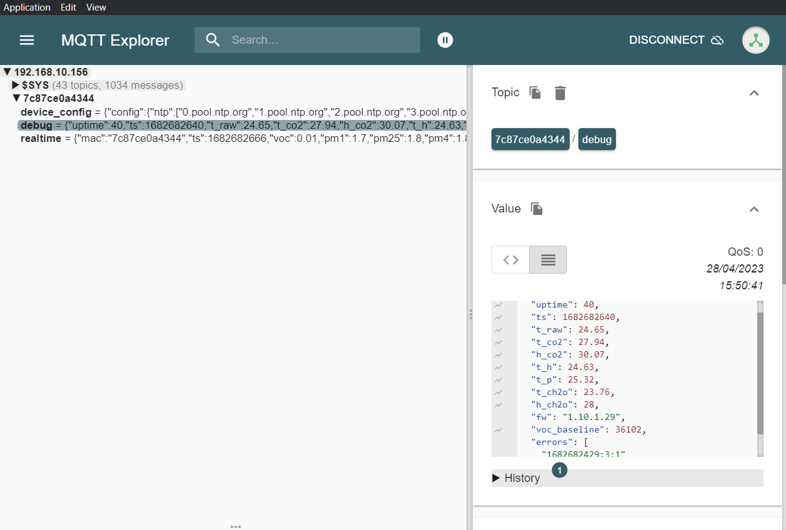Show chart for t_h value
This screenshot has height=530, width=786.
pyautogui.click(x=498, y=367)
